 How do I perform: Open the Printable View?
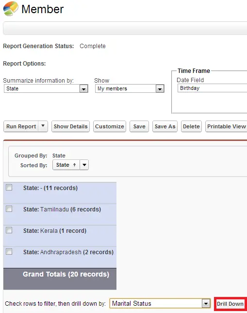226,126
